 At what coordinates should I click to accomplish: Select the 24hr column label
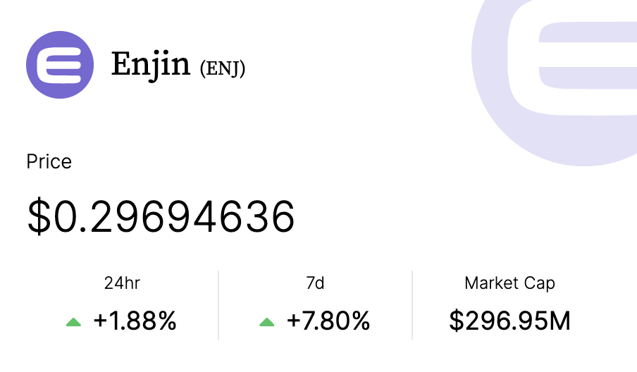122,283
